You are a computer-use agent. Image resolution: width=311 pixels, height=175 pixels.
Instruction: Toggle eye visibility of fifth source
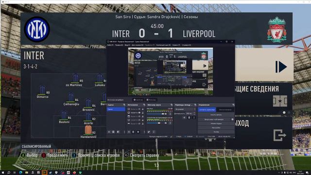(x=139, y=123)
